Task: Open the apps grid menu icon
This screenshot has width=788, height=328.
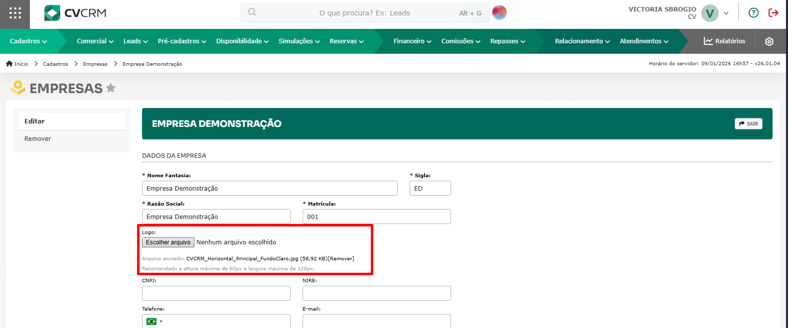Action: 15,13
